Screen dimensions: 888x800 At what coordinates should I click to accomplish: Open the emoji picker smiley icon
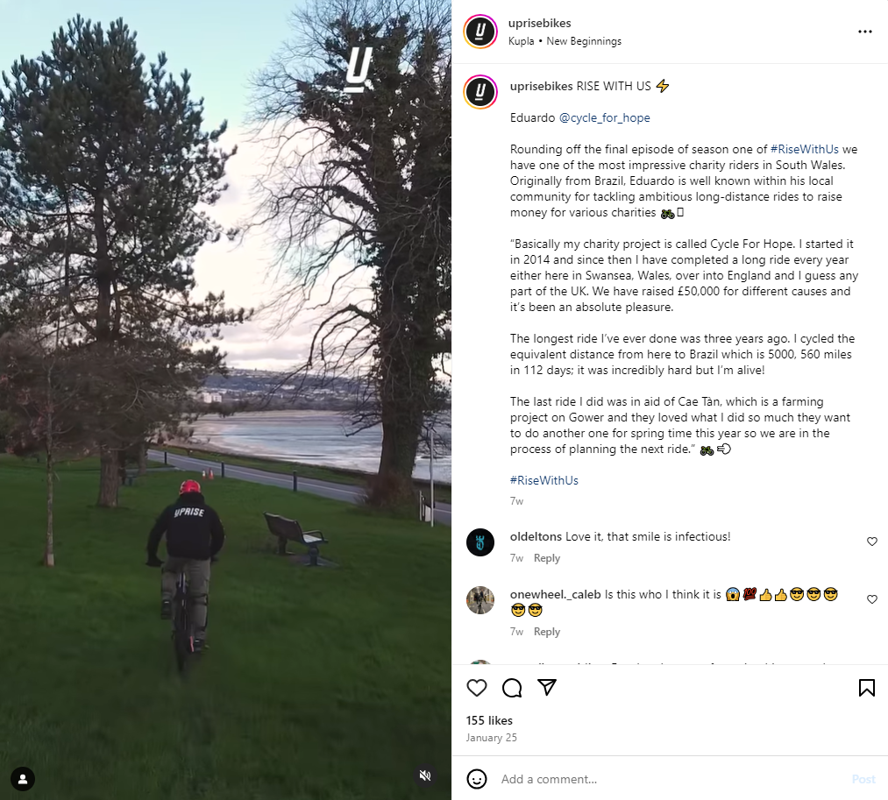(x=476, y=779)
